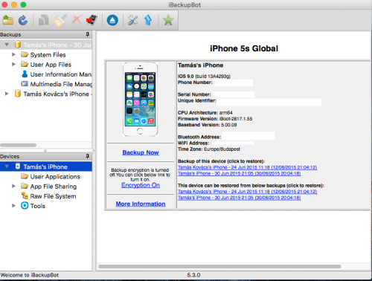
Task: Click the Backup Now link
Action: click(x=141, y=152)
